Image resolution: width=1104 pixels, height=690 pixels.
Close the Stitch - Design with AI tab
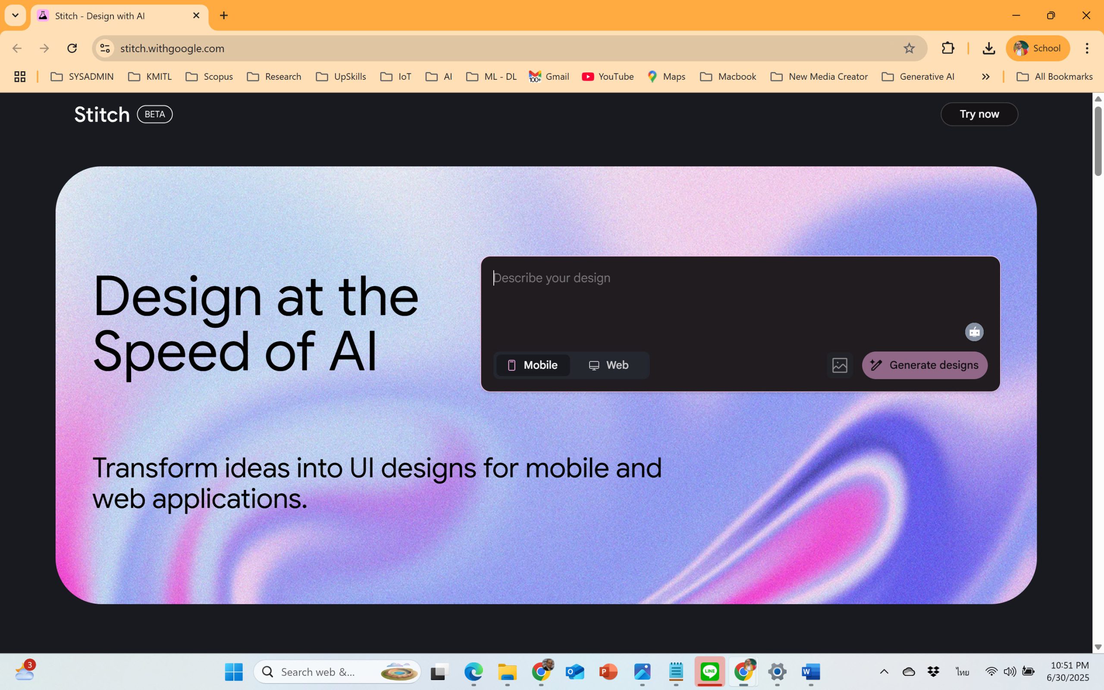click(196, 16)
